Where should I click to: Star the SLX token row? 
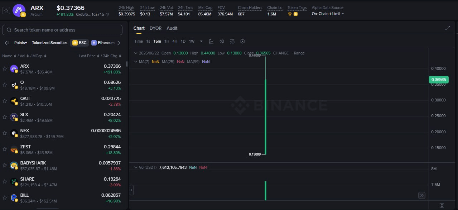click(5, 117)
